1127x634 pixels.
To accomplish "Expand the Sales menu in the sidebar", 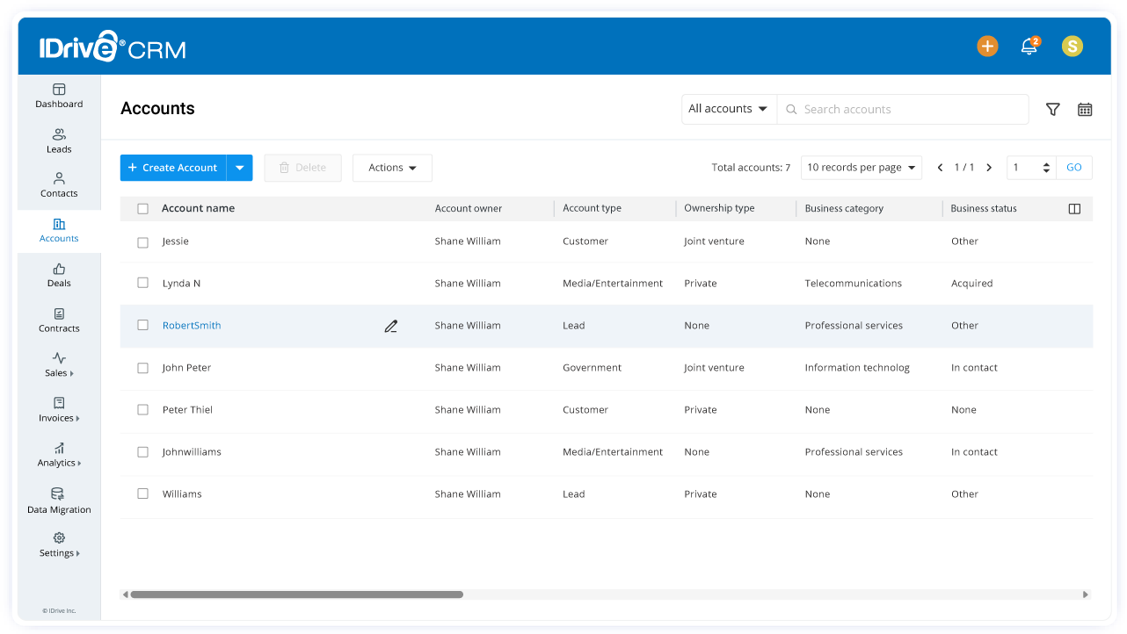I will pos(58,366).
